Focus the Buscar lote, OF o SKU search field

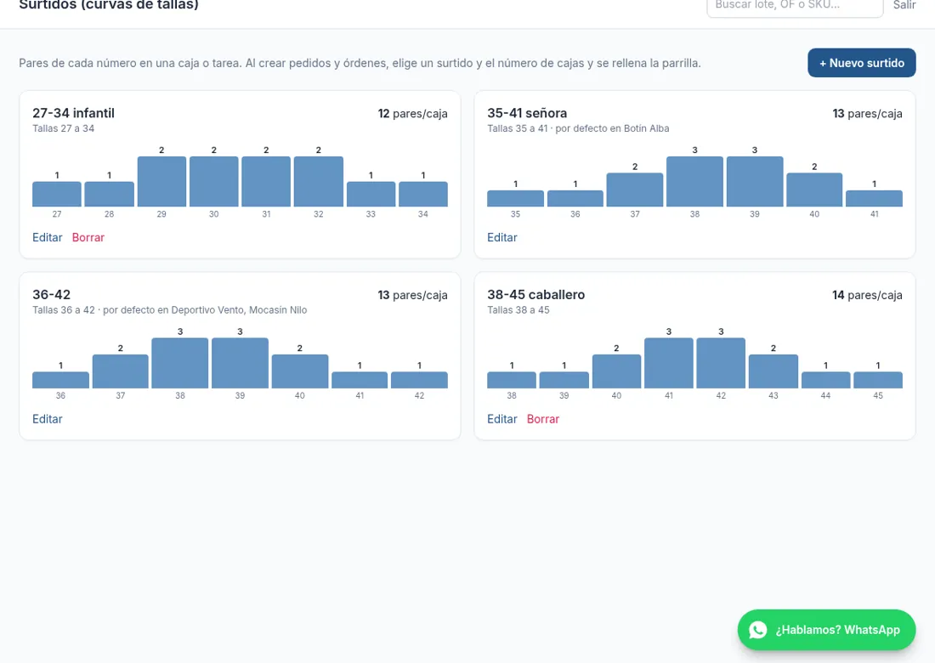795,6
